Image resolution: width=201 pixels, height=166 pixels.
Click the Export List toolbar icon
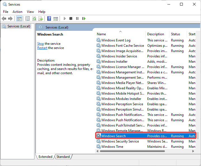[41, 18]
